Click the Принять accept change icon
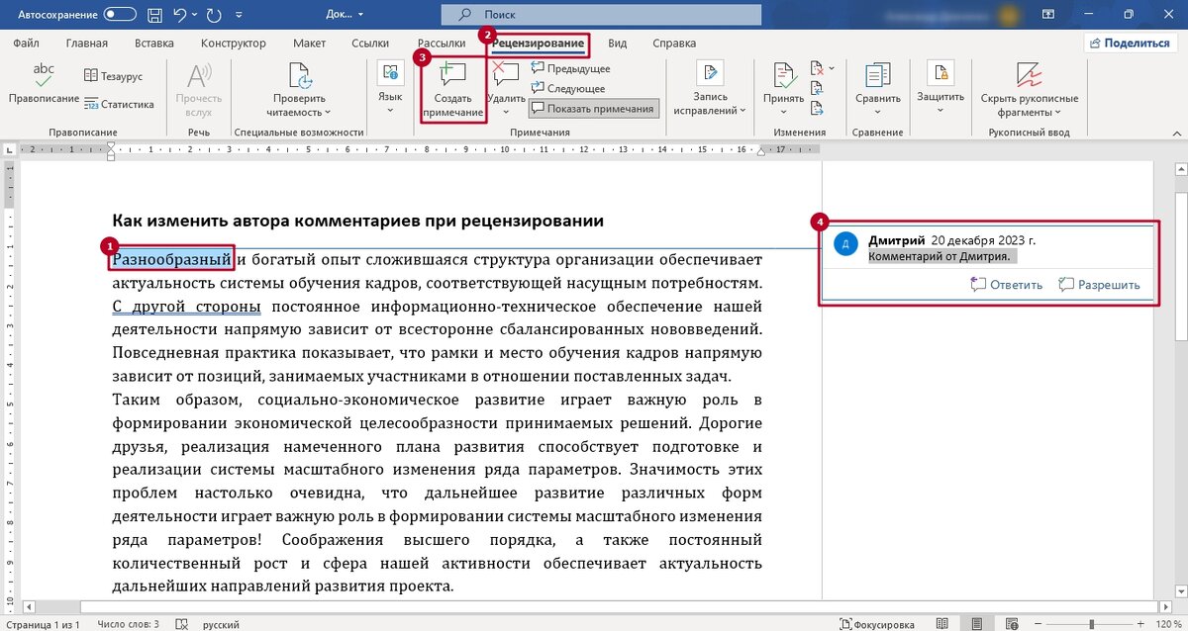This screenshot has height=631, width=1188. coord(783,74)
